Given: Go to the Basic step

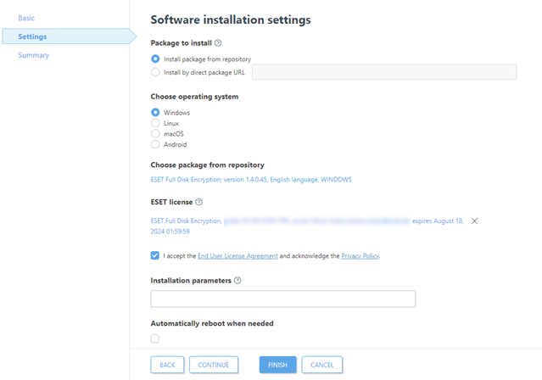Looking at the screenshot, I should point(26,18).
